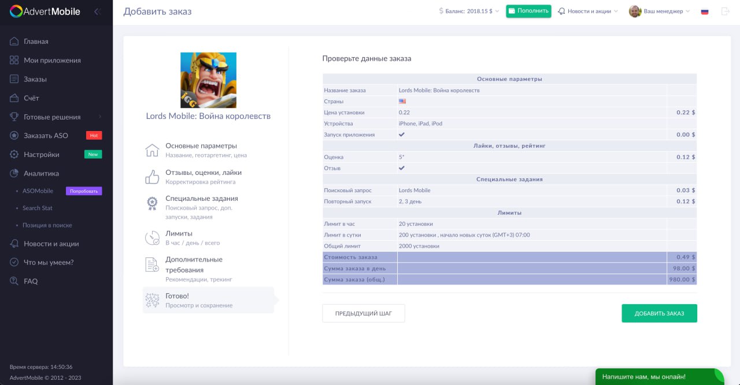
Task: Click ДОБАВИТЬ ЗАКАЗ button
Action: (659, 313)
